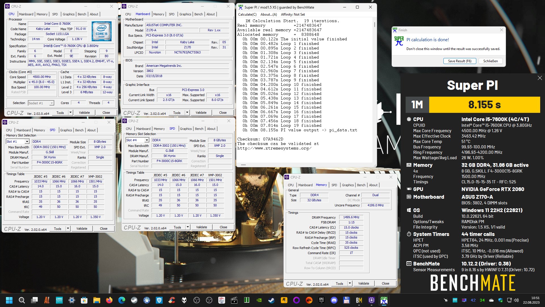Expand Tools arrow in CPU-Z CPU tab window

(70, 113)
